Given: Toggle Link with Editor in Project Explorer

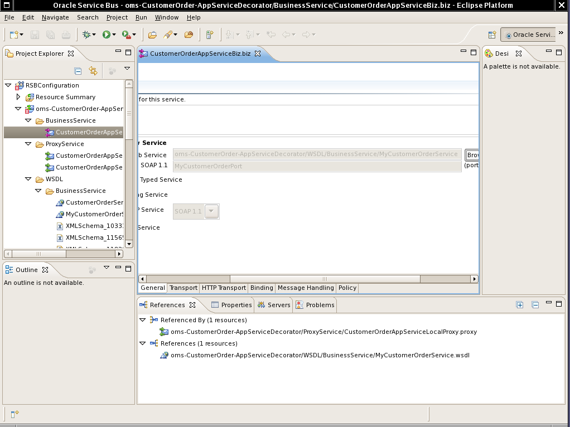Looking at the screenshot, I should click(93, 71).
